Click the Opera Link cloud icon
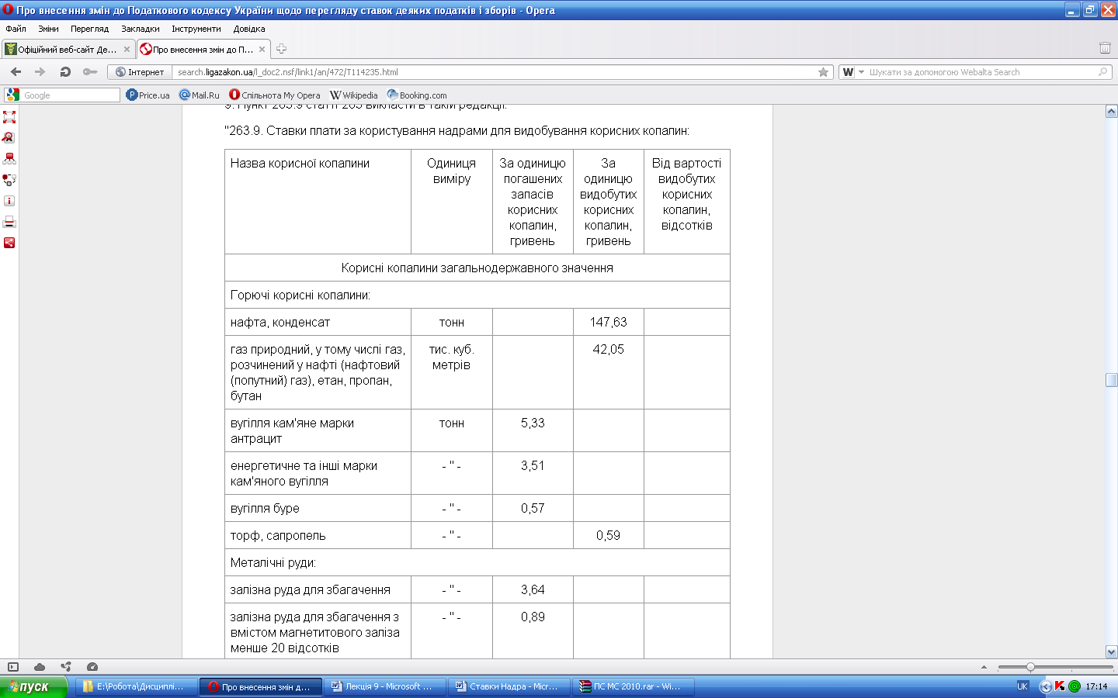The width and height of the screenshot is (1118, 698). (40, 667)
